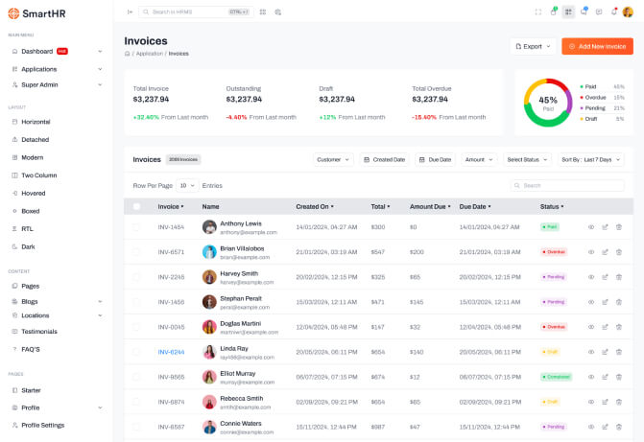
Task: Delete Harvey Smith's invoice with the trash icon
Action: click(x=619, y=277)
